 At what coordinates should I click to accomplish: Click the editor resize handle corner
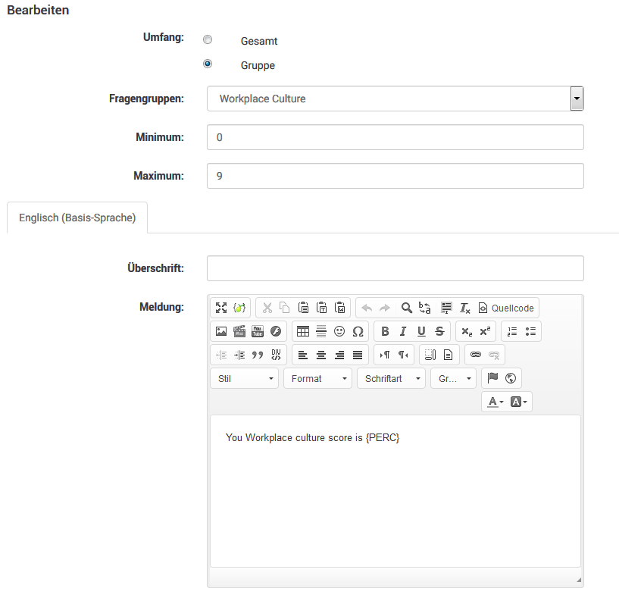point(579,580)
